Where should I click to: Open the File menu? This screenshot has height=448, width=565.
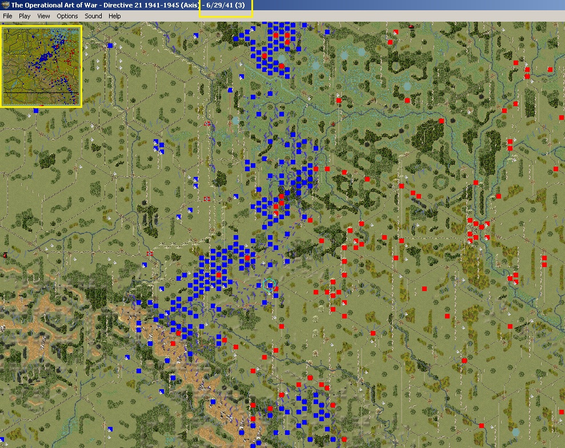click(x=7, y=16)
